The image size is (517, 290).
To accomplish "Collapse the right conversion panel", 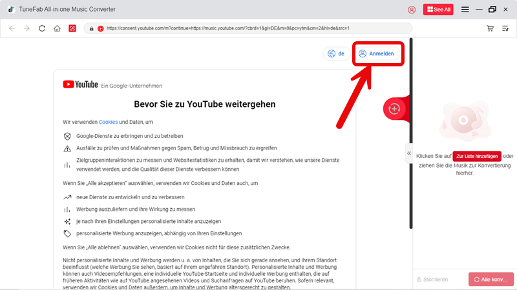I will pos(409,153).
